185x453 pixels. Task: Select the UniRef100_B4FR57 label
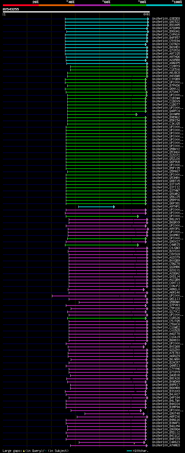click(x=166, y=38)
